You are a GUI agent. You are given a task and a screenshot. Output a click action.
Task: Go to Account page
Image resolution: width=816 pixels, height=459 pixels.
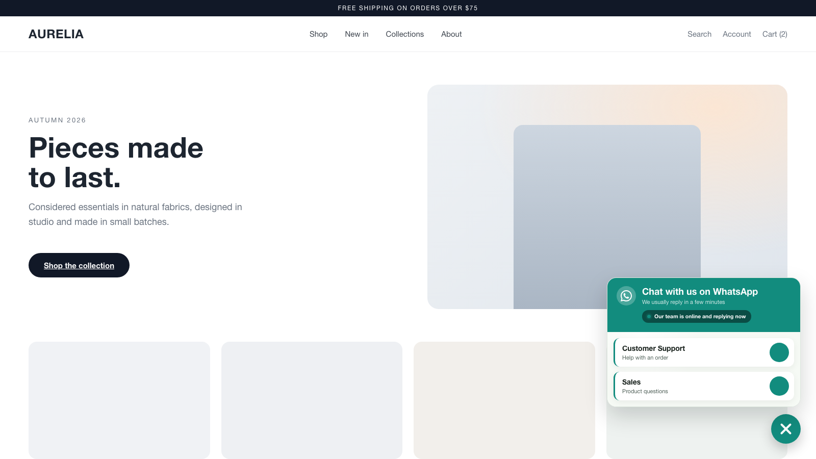point(736,34)
